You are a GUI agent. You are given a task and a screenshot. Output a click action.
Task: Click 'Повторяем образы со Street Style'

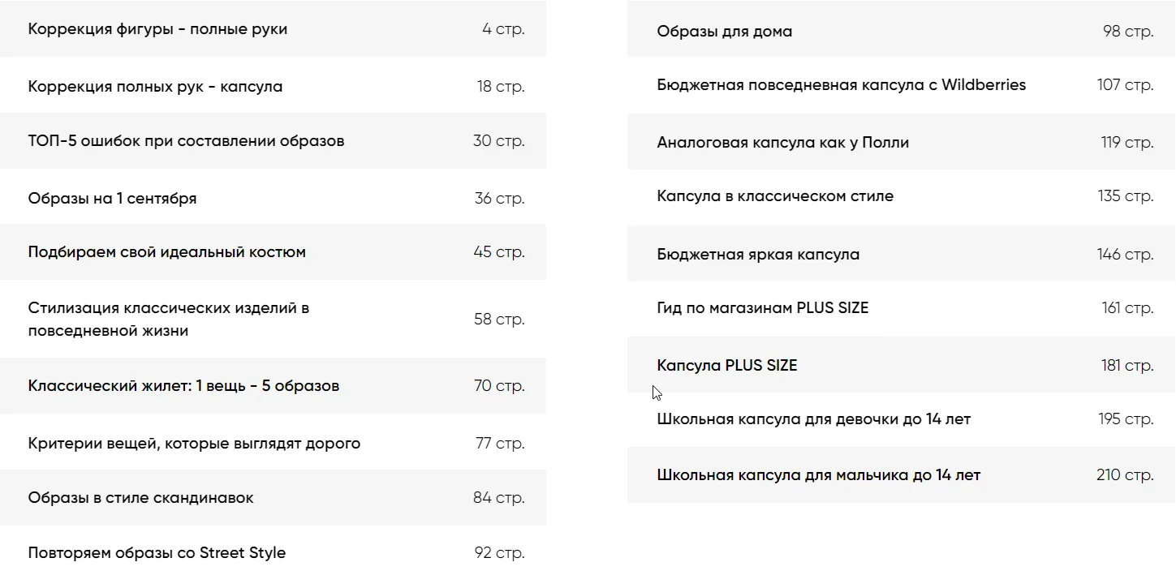pos(157,553)
